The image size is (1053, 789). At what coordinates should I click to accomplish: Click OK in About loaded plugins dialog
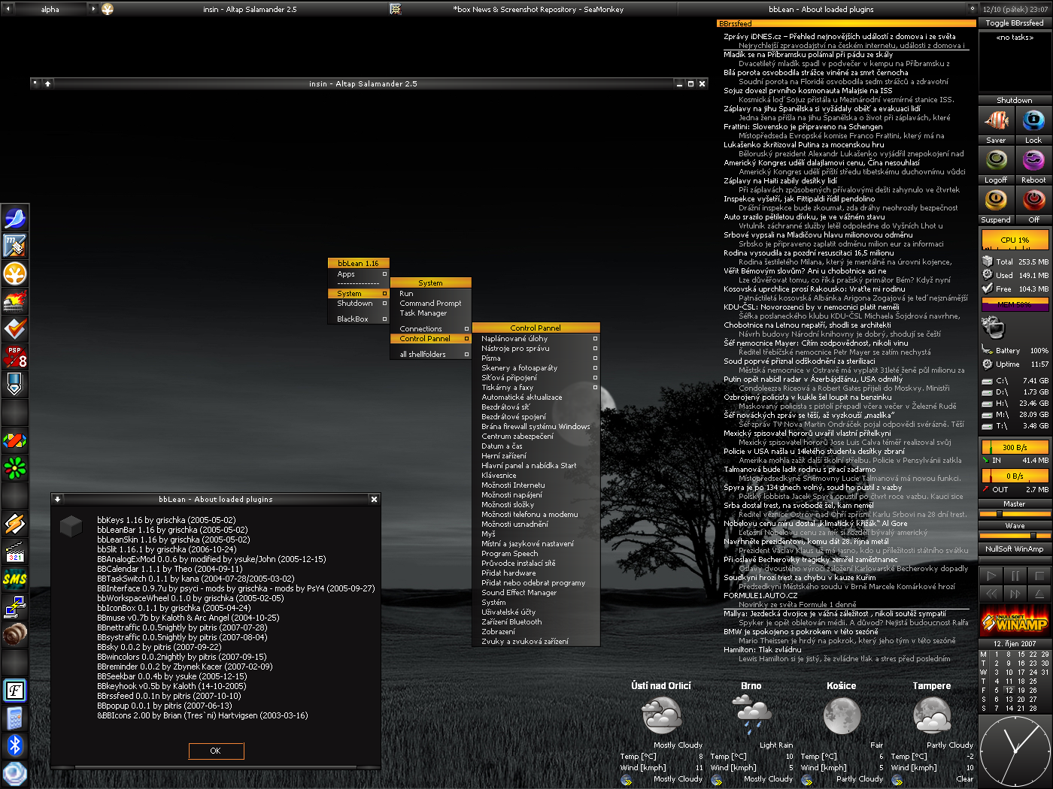coord(216,751)
